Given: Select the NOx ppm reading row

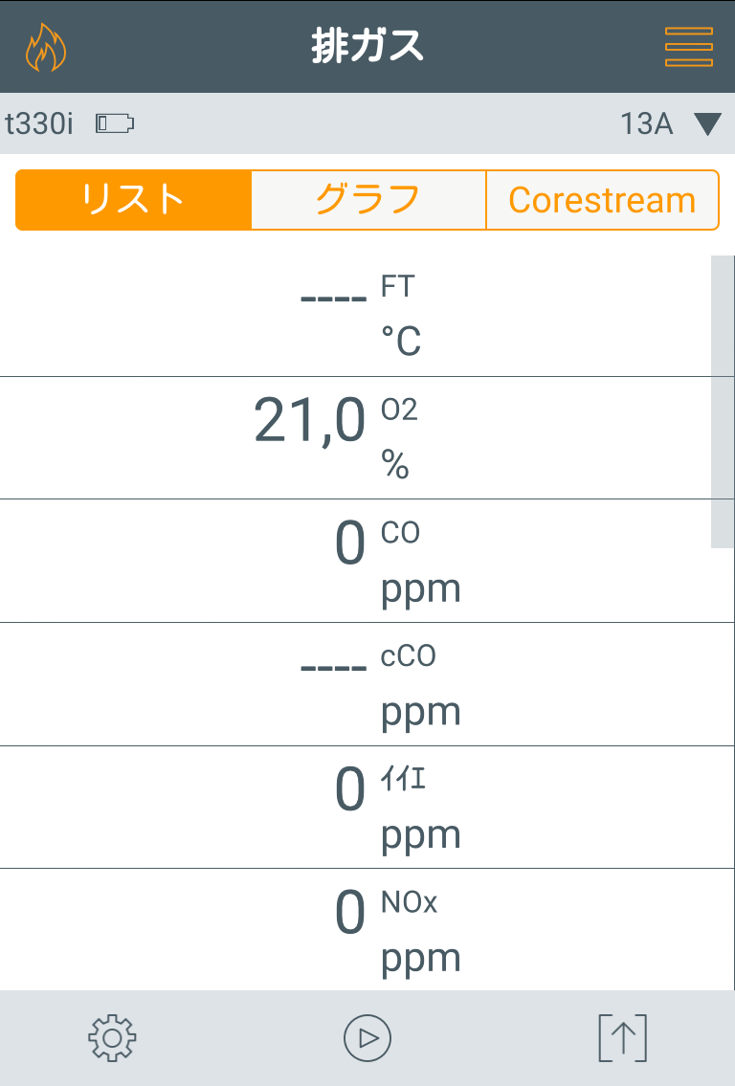Looking at the screenshot, I should coord(356,930).
